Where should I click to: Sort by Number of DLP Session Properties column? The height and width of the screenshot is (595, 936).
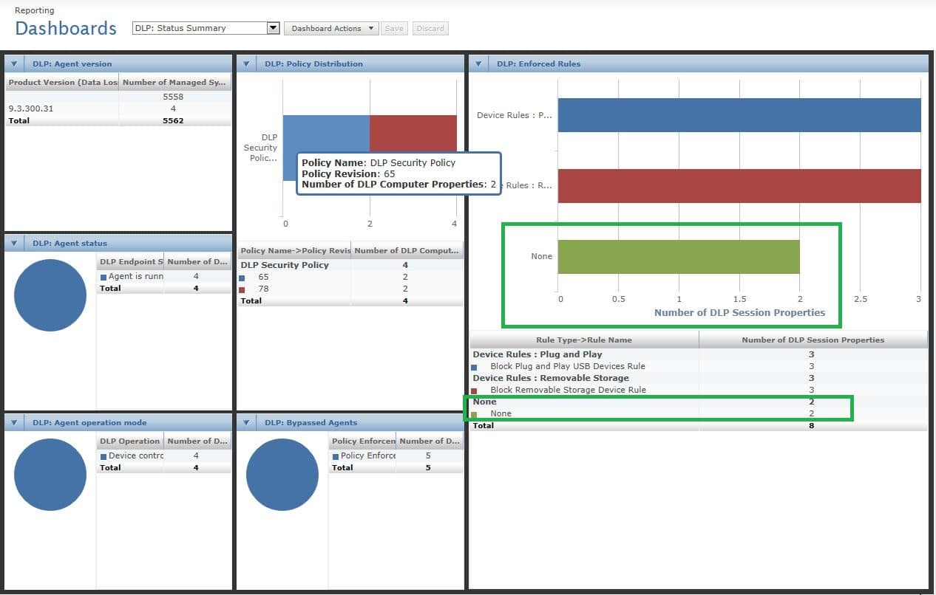(813, 340)
